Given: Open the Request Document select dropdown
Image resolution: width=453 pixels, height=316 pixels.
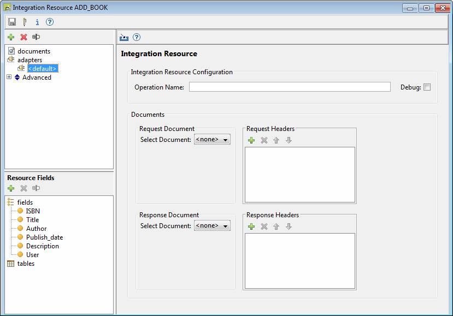Looking at the screenshot, I should [212, 140].
